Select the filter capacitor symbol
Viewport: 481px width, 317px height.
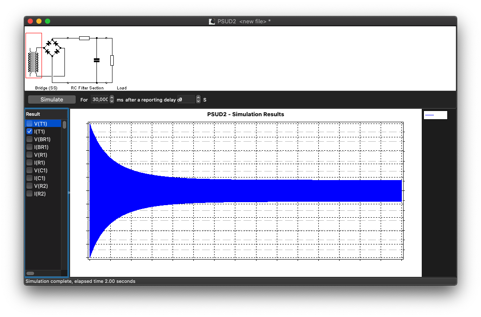click(96, 60)
